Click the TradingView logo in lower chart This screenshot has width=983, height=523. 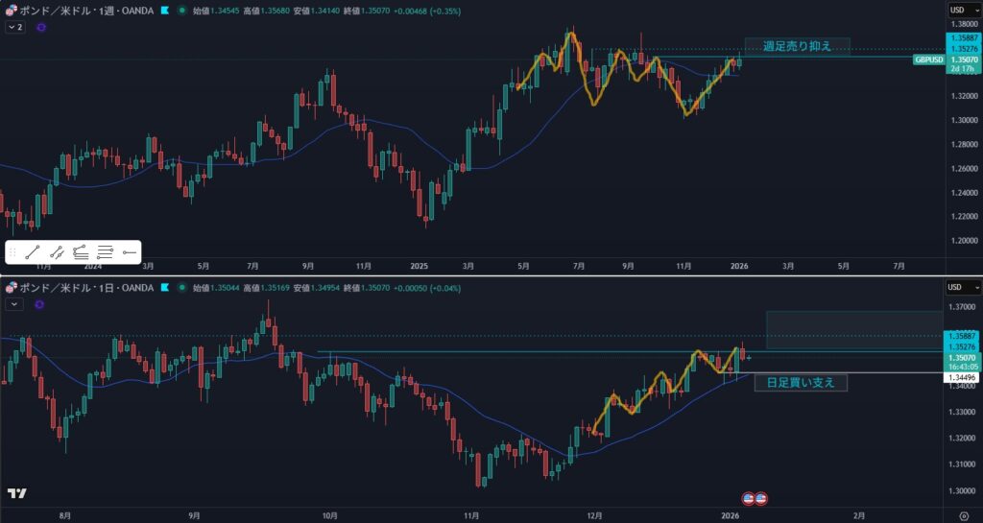(16, 493)
